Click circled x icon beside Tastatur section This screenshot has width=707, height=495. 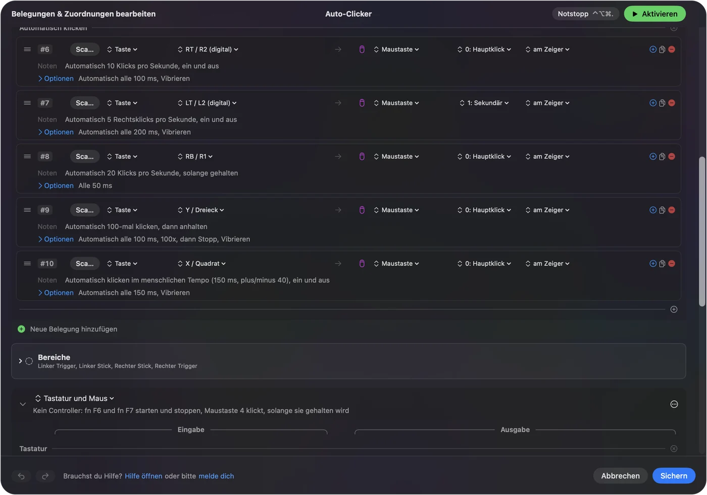click(674, 449)
